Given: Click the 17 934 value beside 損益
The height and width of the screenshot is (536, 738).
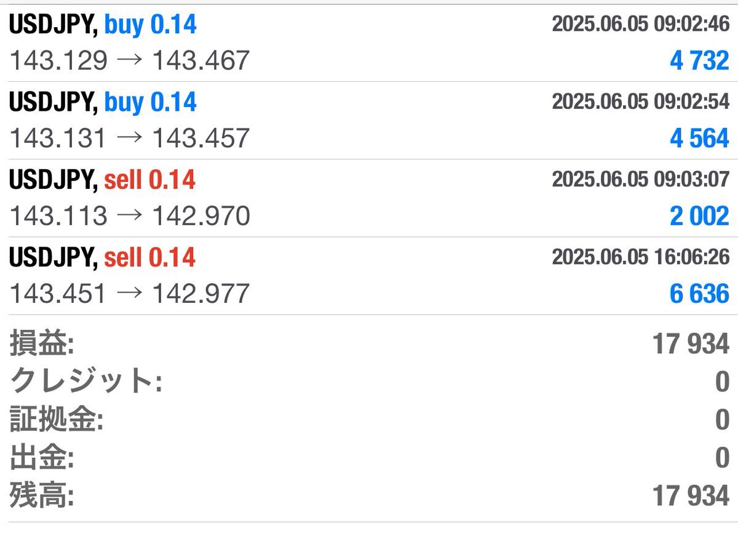Looking at the screenshot, I should point(691,344).
